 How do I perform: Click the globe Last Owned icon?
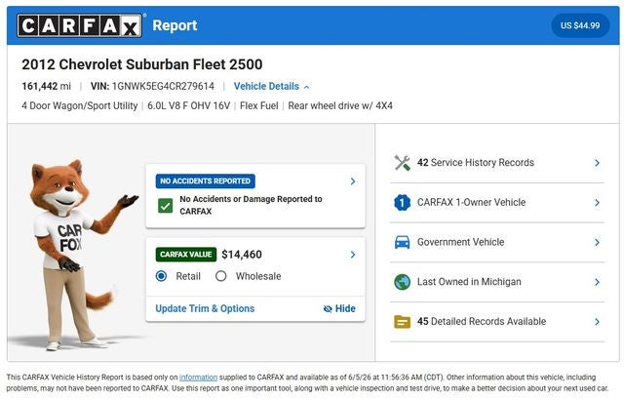402,282
